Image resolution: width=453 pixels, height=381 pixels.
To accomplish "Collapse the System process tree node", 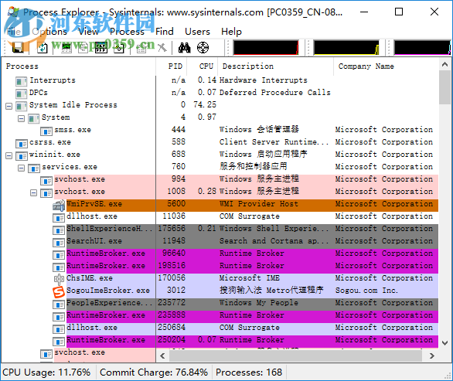I will pyautogui.click(x=21, y=118).
